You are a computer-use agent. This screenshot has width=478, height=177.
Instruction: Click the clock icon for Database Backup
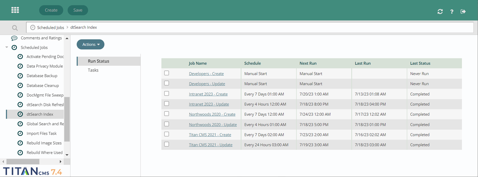tap(20, 76)
